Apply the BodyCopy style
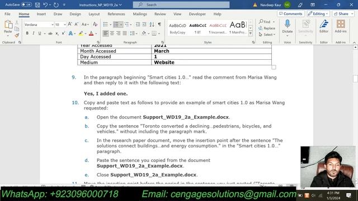 [177, 28]
